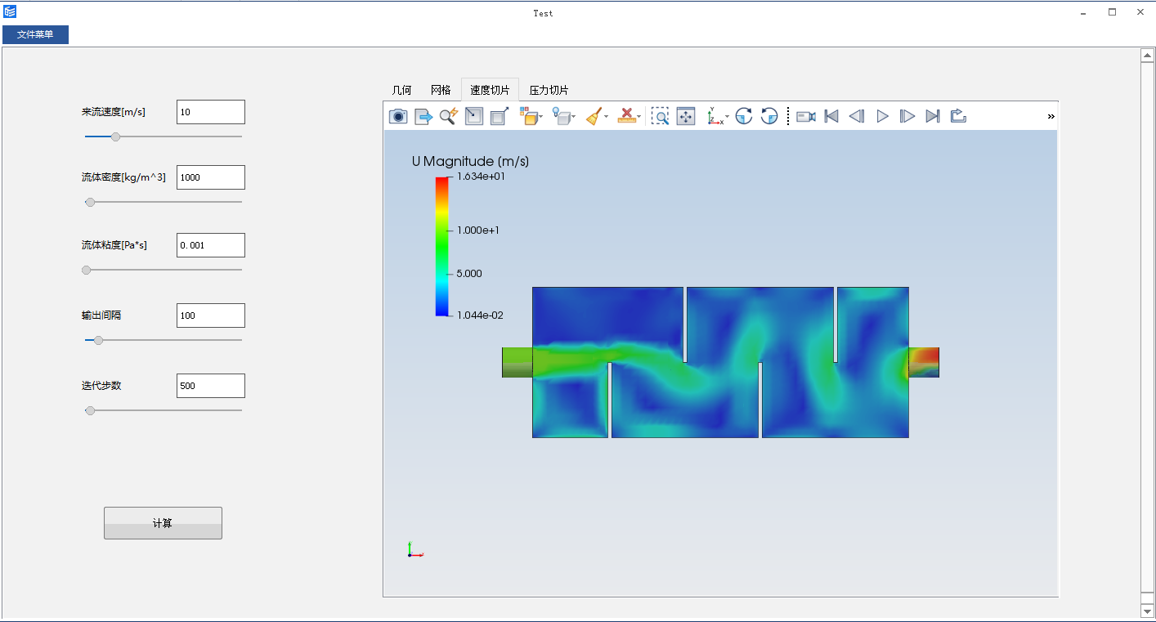Open the 文件菜单 menu
1156x622 pixels.
(35, 34)
